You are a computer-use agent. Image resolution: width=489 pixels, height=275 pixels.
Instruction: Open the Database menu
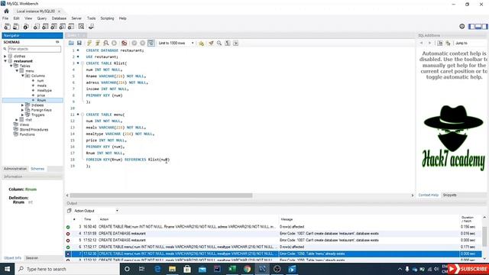coord(59,18)
